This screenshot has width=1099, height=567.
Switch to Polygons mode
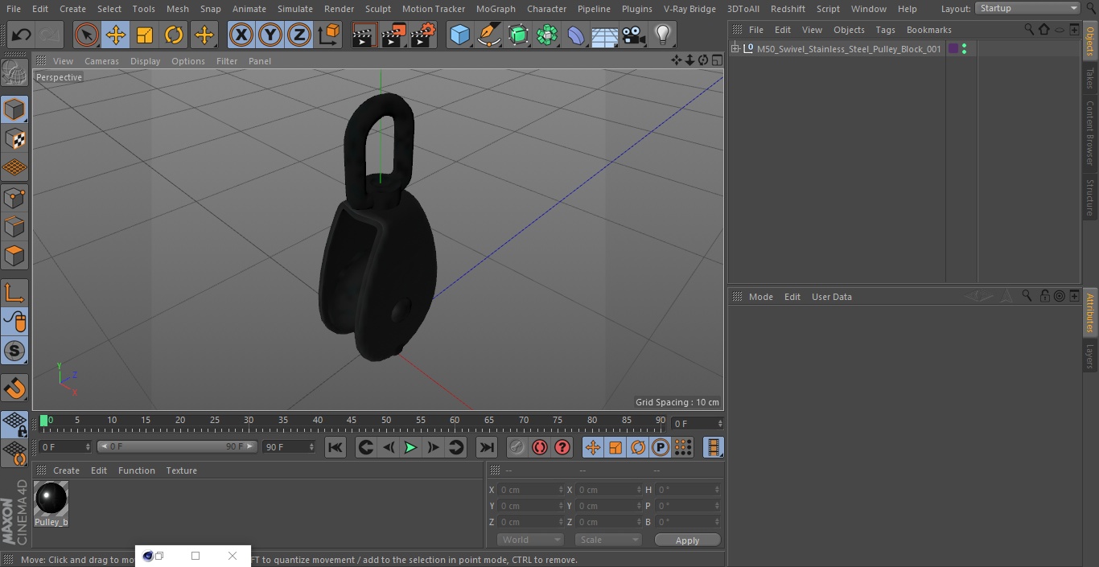pyautogui.click(x=14, y=256)
